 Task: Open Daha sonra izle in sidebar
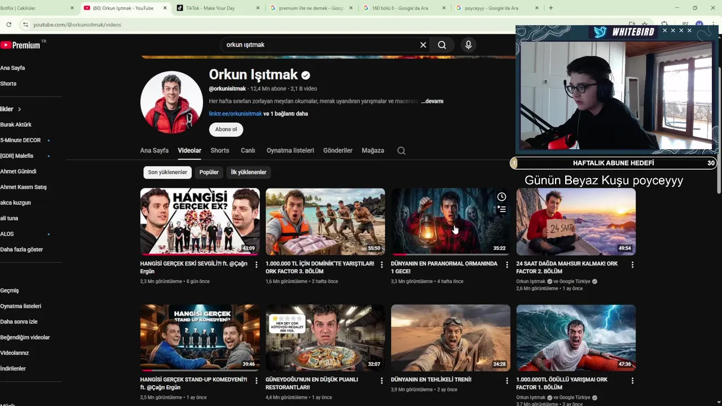pos(19,321)
